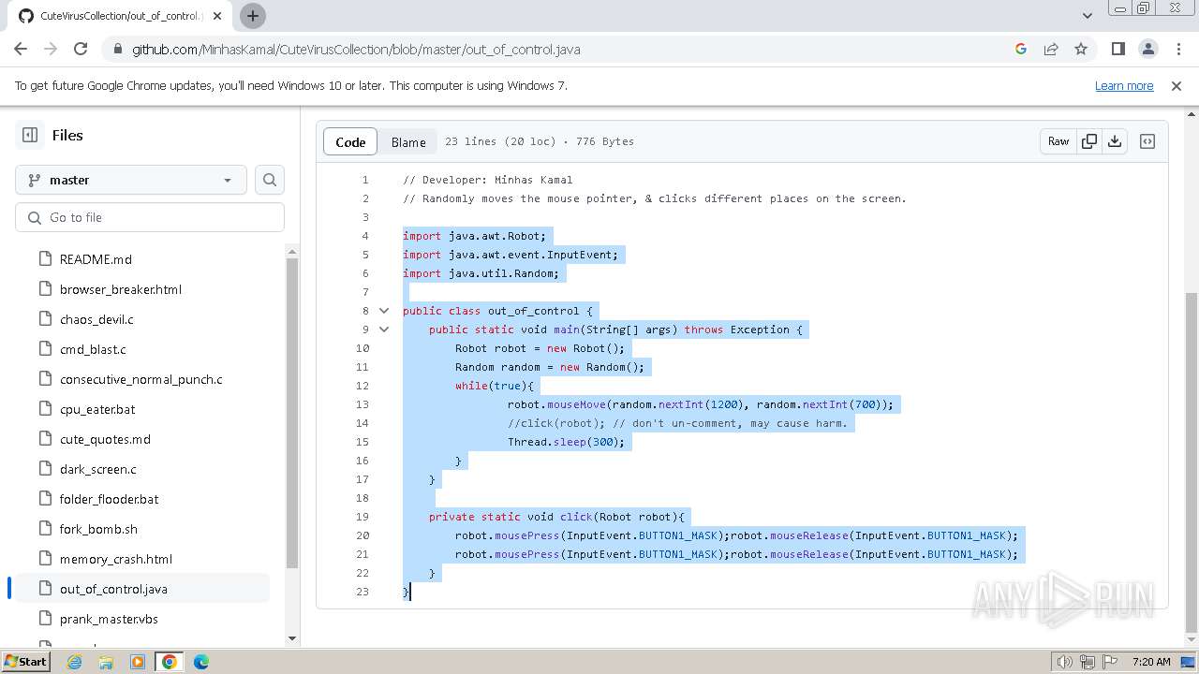1199x674 pixels.
Task: View site information lock icon
Action: tap(116, 49)
